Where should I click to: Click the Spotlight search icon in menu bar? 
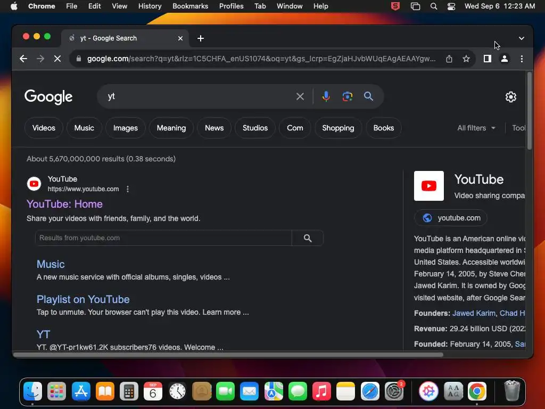click(433, 6)
